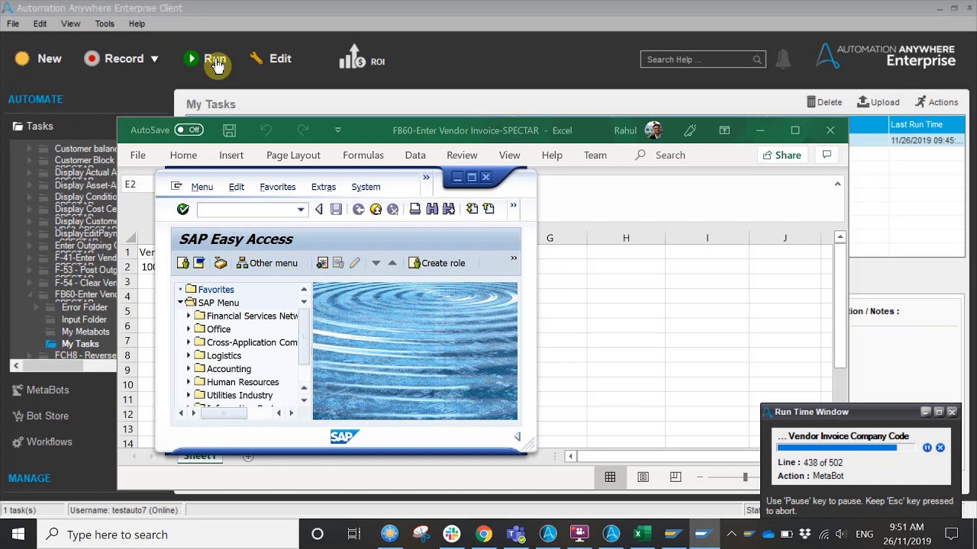
Task: Click the ROI chart icon
Action: tap(352, 57)
